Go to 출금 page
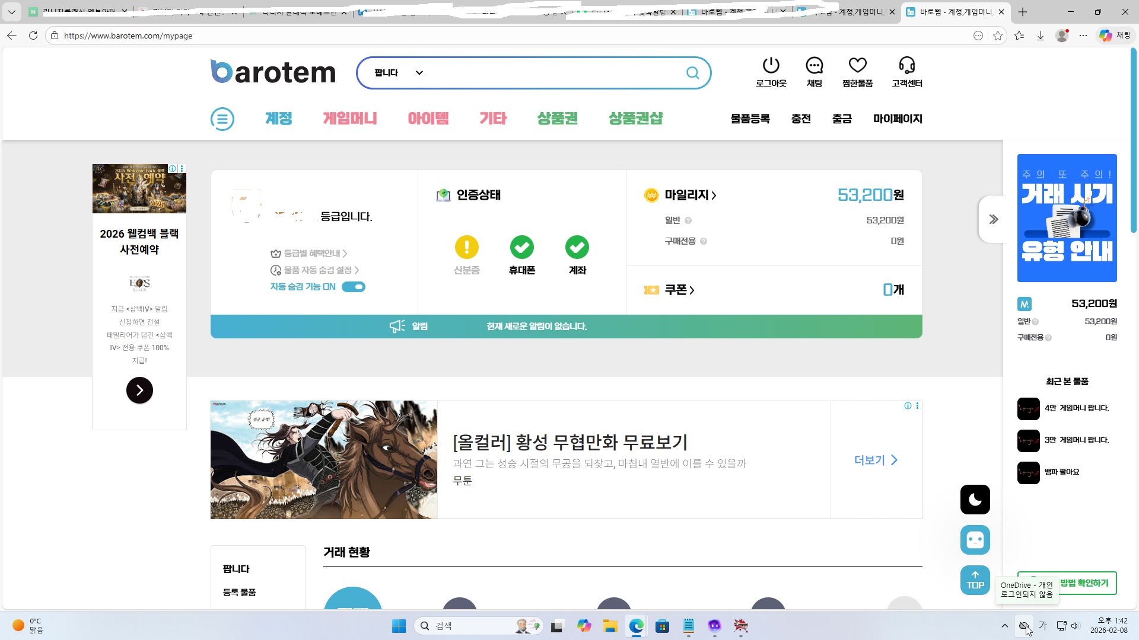This screenshot has width=1139, height=640. click(842, 119)
